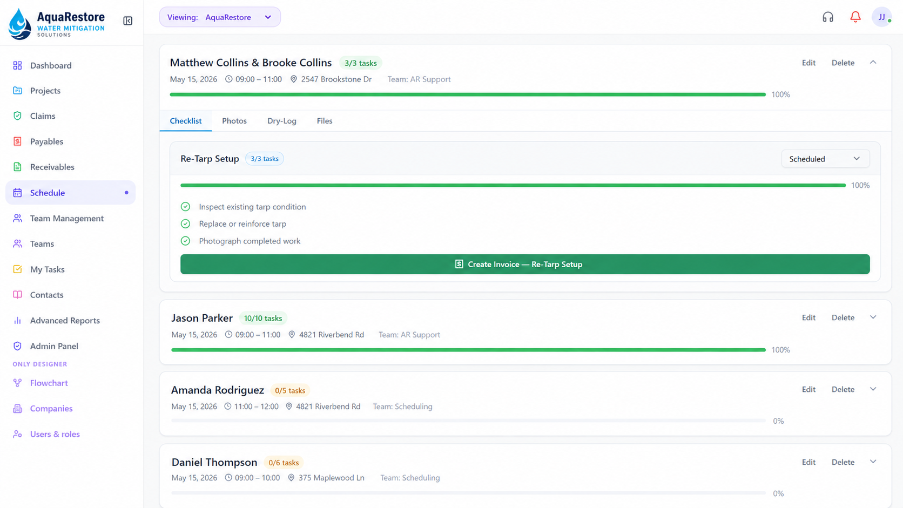Toggle 'Inspect existing tarp condition' check
903x508 pixels.
[185, 207]
